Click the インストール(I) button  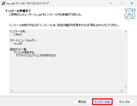coord(102,102)
